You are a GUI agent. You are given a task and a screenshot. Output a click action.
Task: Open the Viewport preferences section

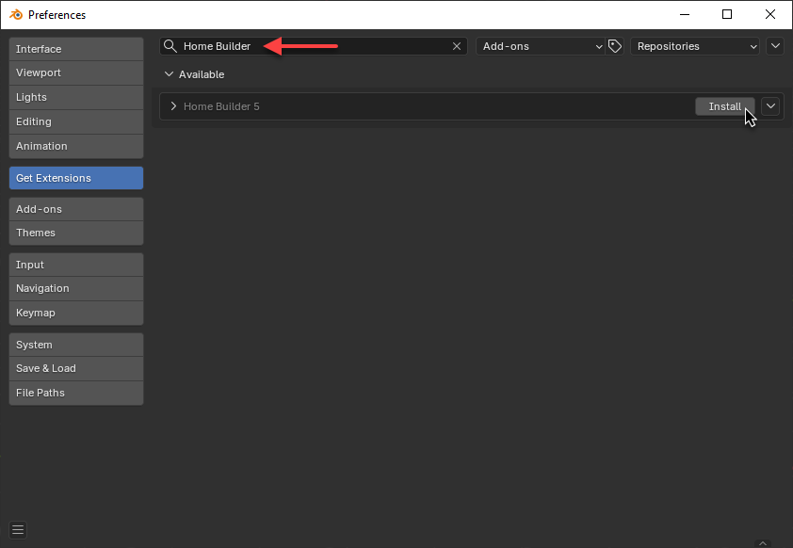[76, 73]
